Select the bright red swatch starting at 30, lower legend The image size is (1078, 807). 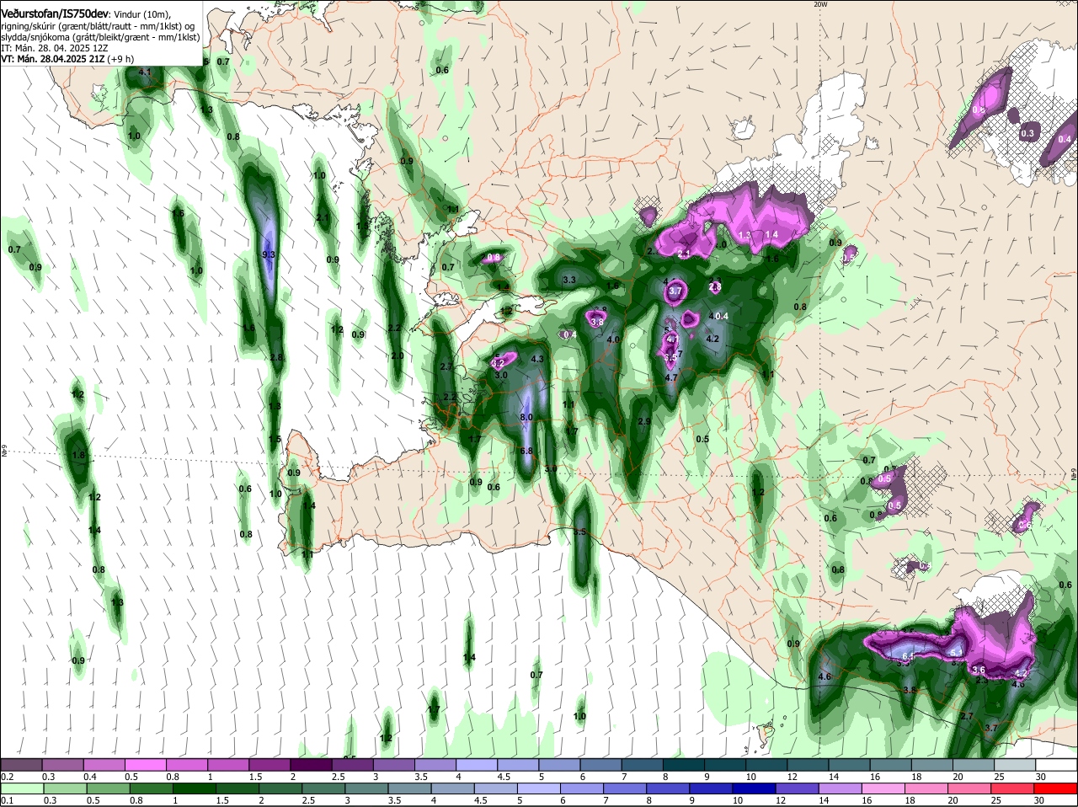click(x=1055, y=788)
